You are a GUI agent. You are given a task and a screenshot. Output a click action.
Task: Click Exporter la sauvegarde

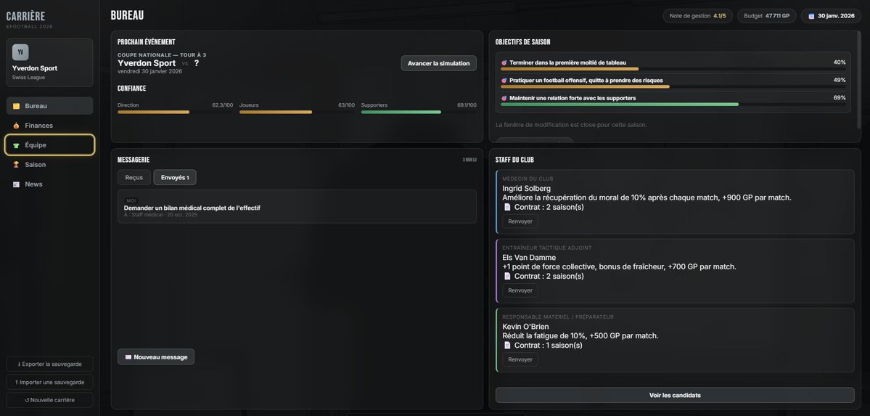pos(50,364)
